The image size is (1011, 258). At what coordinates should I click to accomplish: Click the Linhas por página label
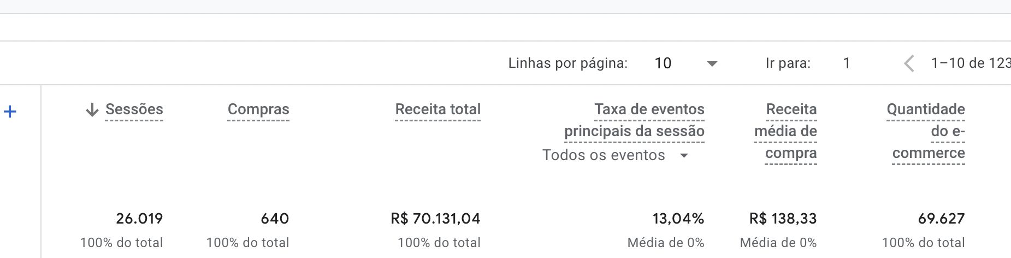coord(567,63)
